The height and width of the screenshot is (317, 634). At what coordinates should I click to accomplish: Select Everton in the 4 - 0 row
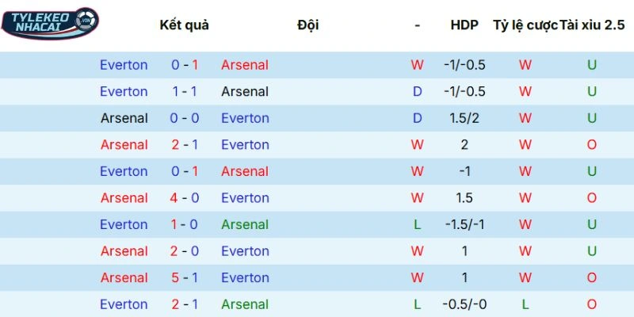[245, 198]
